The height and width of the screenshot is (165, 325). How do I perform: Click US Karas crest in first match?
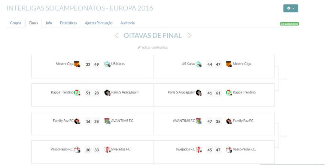pyautogui.click(x=107, y=64)
